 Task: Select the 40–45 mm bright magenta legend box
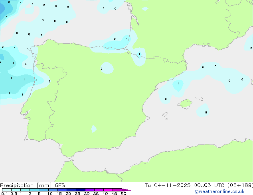(108, 190)
